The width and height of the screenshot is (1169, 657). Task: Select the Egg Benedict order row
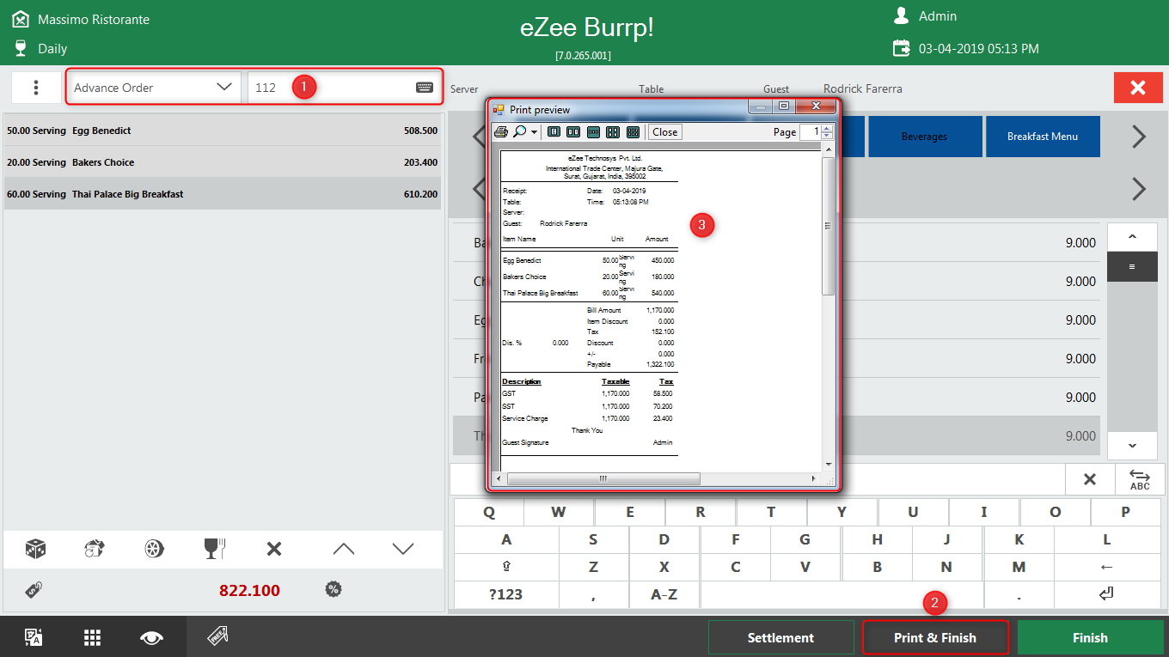tap(222, 131)
